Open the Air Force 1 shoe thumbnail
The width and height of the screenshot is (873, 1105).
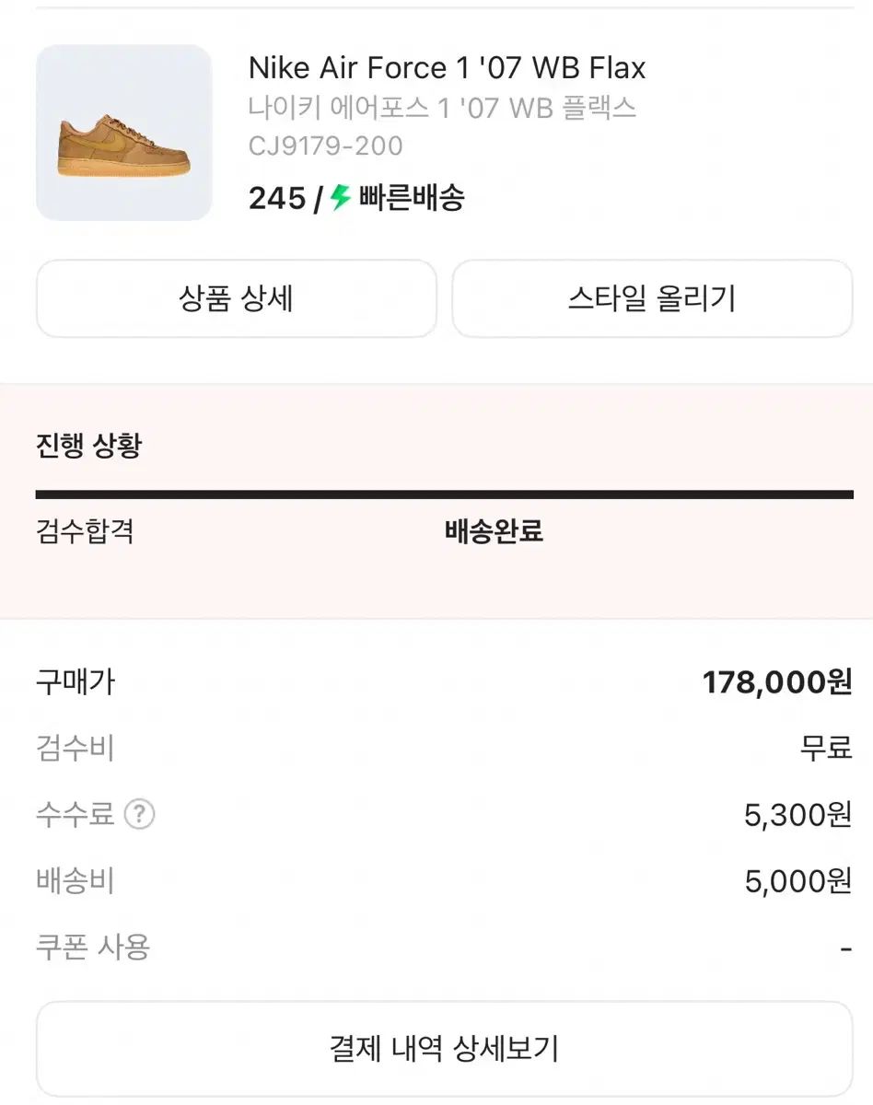[123, 133]
